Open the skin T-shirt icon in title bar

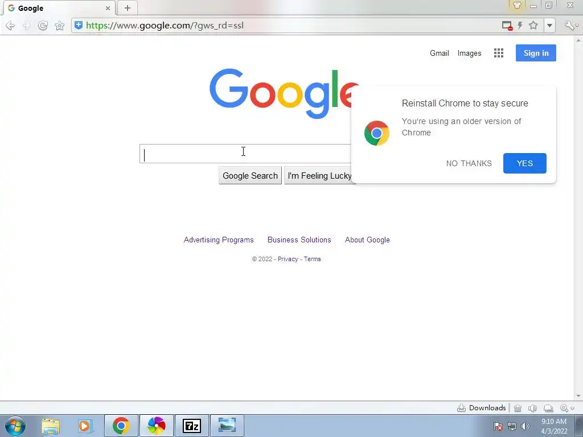click(x=517, y=5)
